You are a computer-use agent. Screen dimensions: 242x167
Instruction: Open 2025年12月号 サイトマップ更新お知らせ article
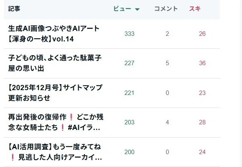pyautogui.click(x=55, y=93)
